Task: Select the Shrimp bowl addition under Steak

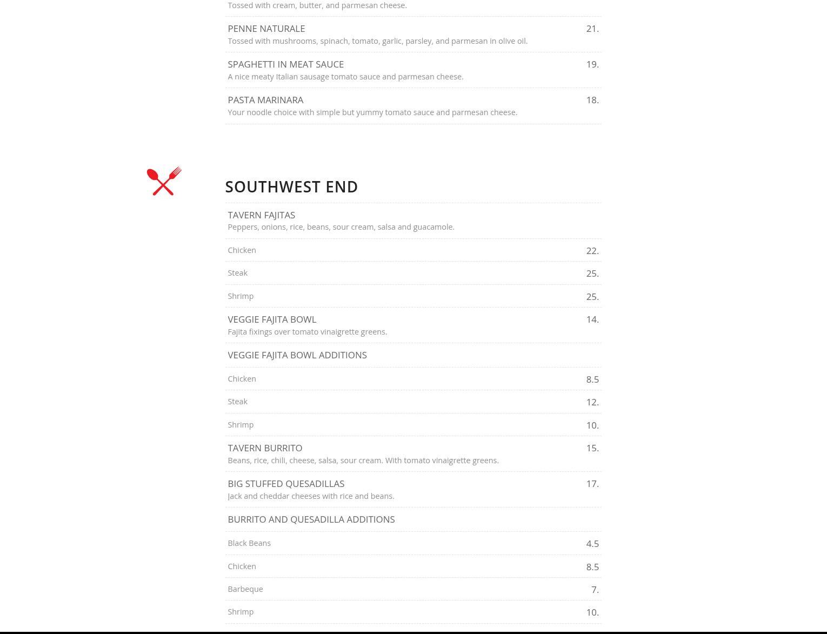Action: 241,425
